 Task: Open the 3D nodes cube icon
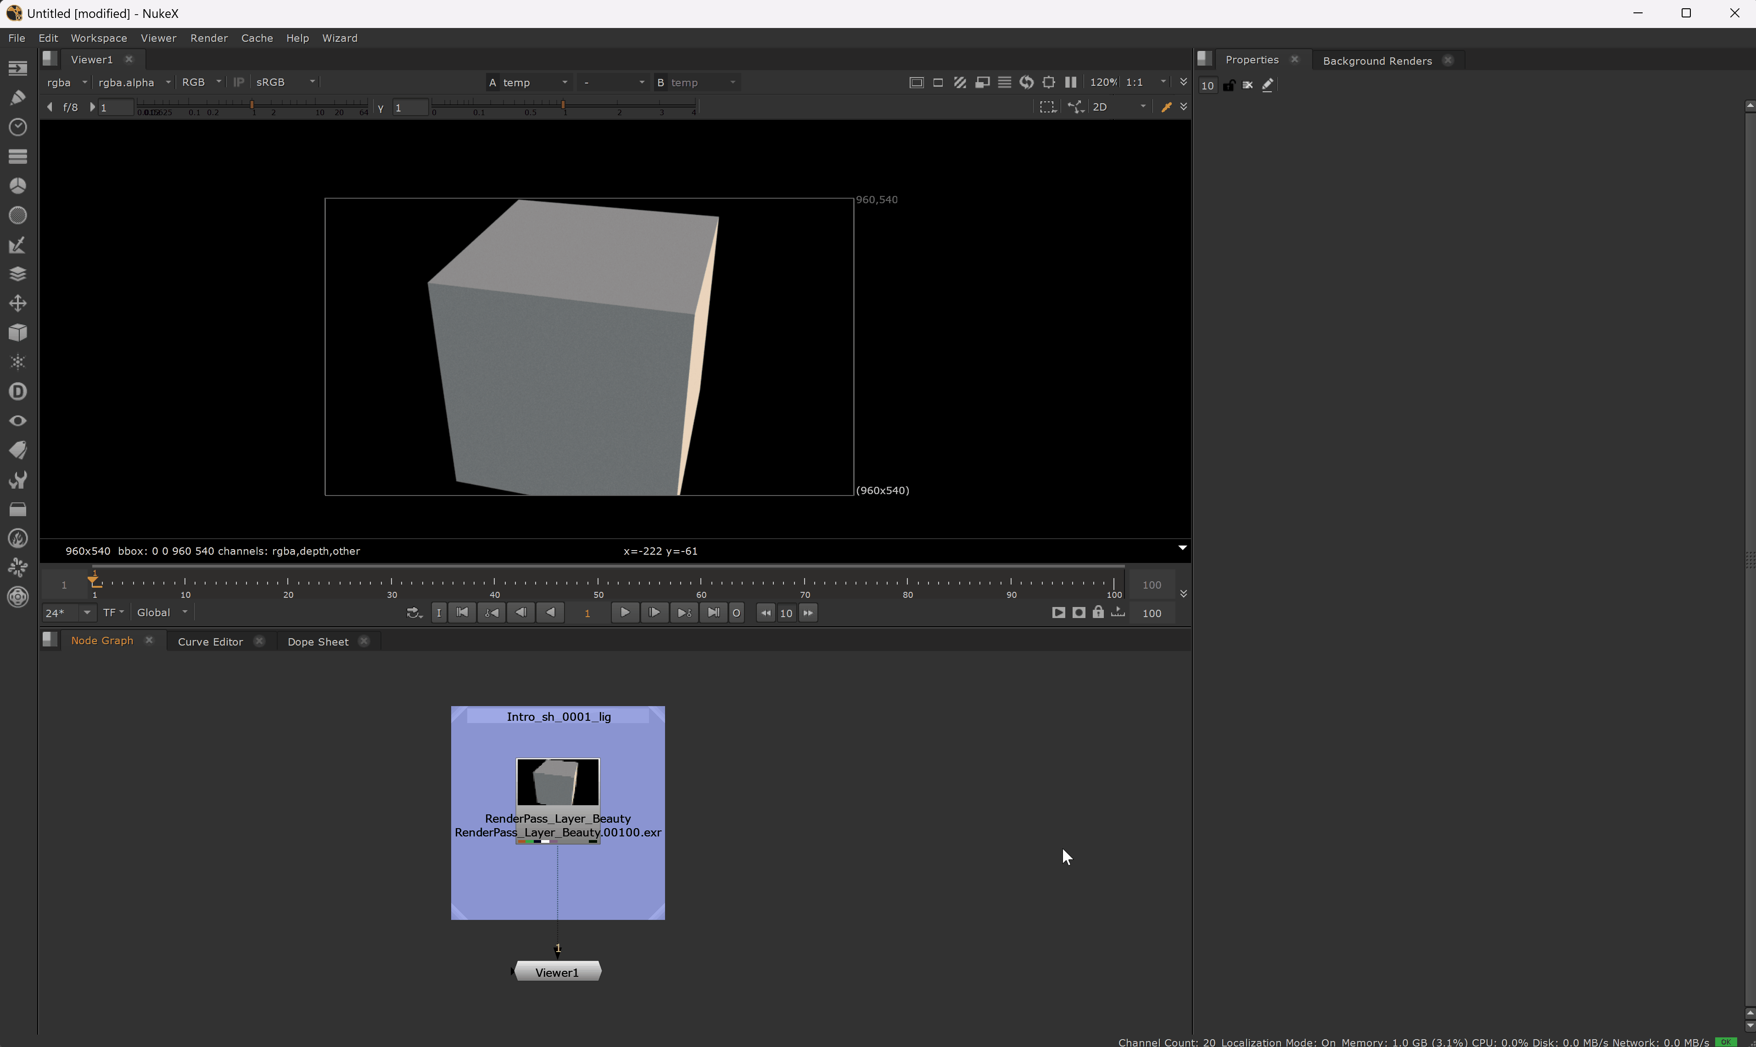[17, 332]
